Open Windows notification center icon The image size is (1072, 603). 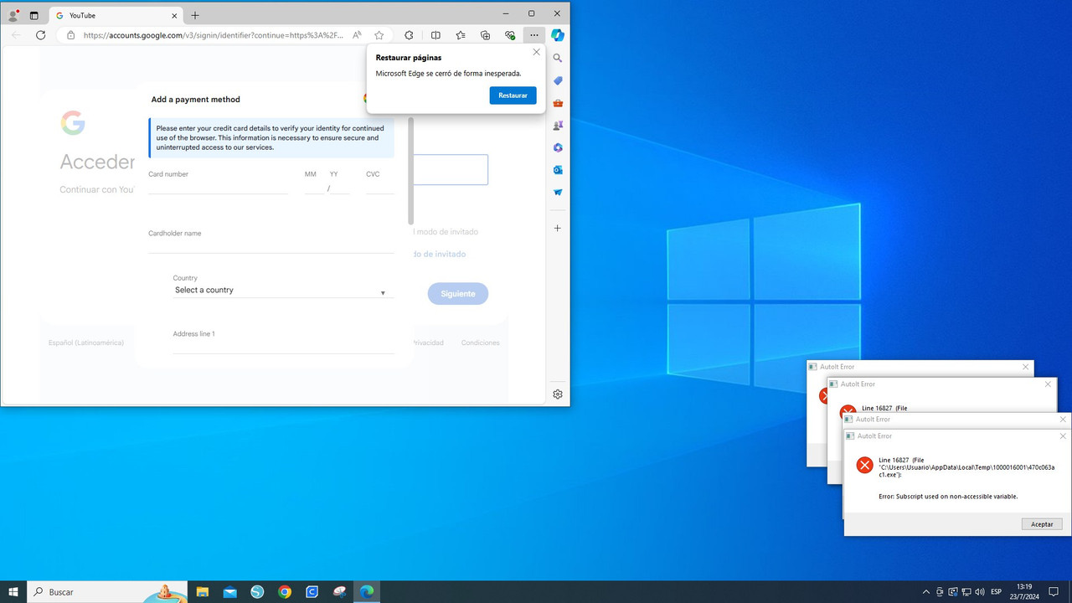click(1054, 592)
